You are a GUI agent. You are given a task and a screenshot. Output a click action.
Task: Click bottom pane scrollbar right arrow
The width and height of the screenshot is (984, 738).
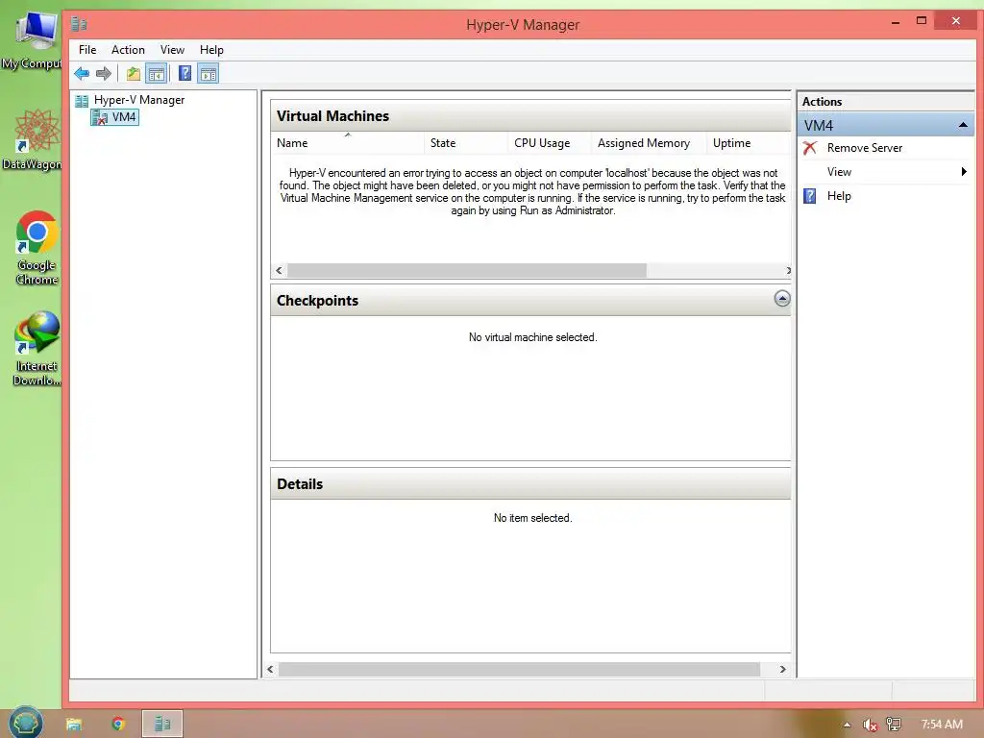coord(782,669)
